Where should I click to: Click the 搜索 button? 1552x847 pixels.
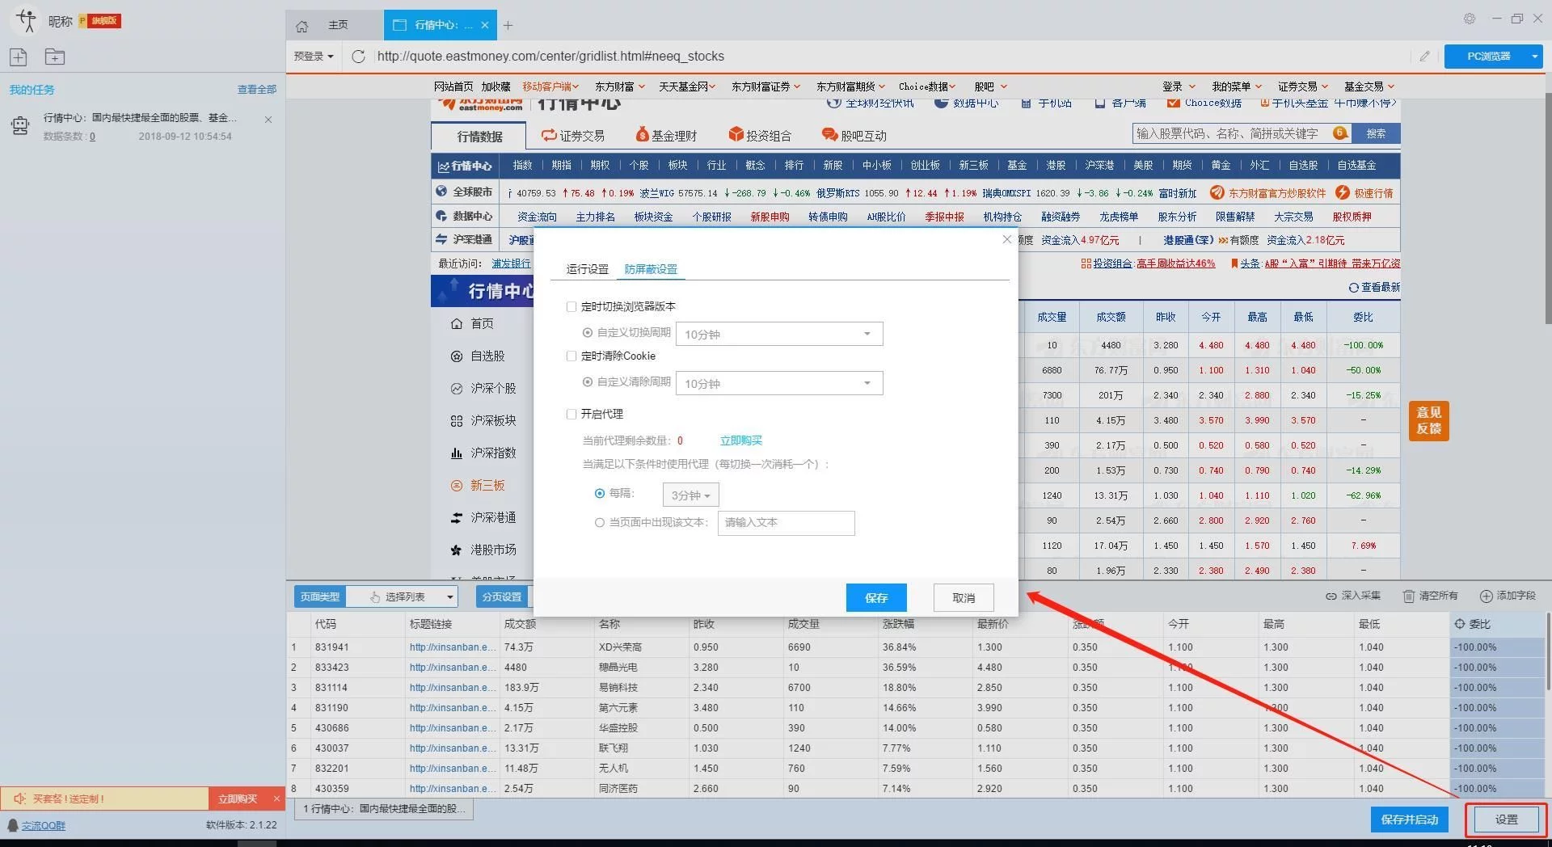pyautogui.click(x=1376, y=133)
